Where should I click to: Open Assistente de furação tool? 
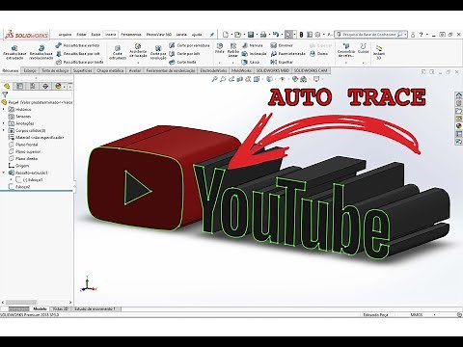[138, 51]
